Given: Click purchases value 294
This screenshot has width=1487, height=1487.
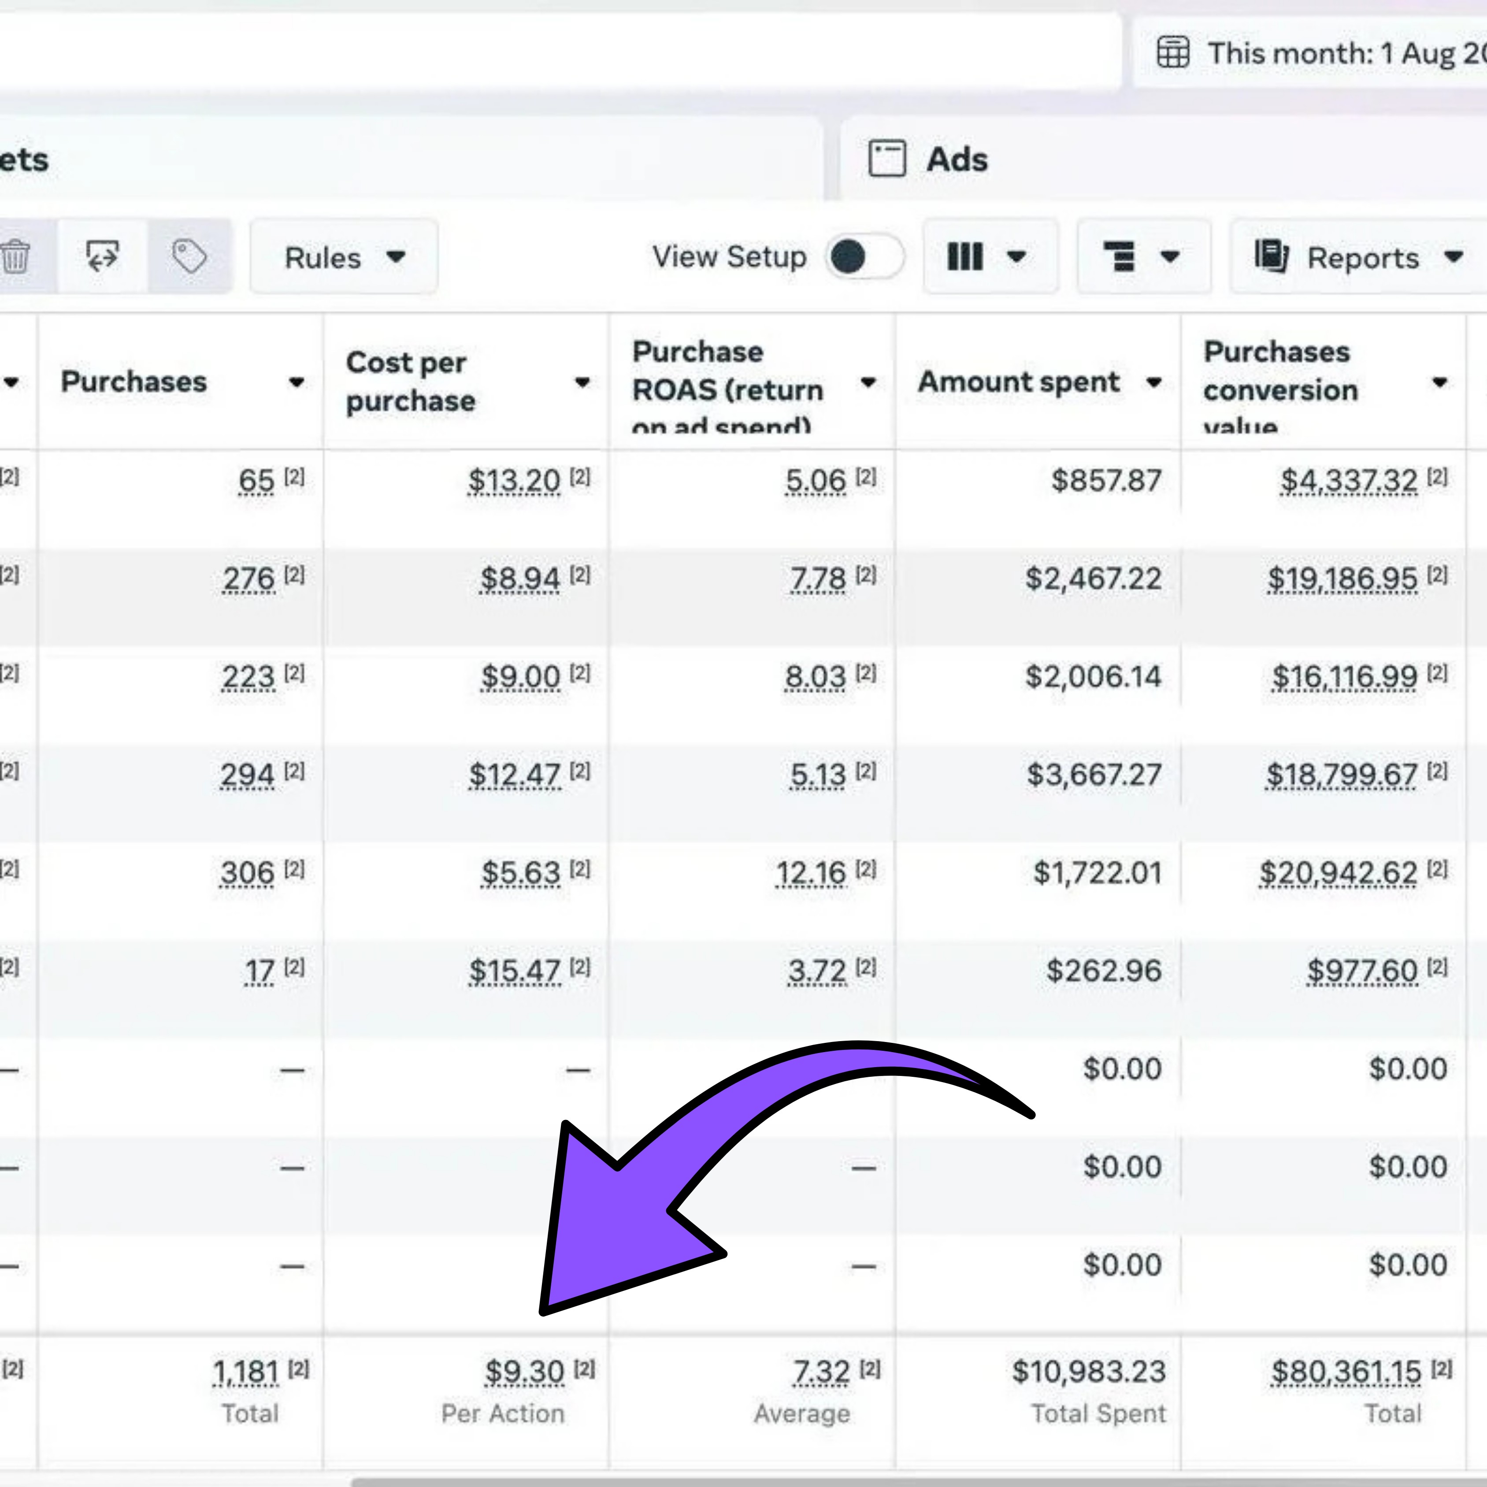Looking at the screenshot, I should pyautogui.click(x=247, y=775).
